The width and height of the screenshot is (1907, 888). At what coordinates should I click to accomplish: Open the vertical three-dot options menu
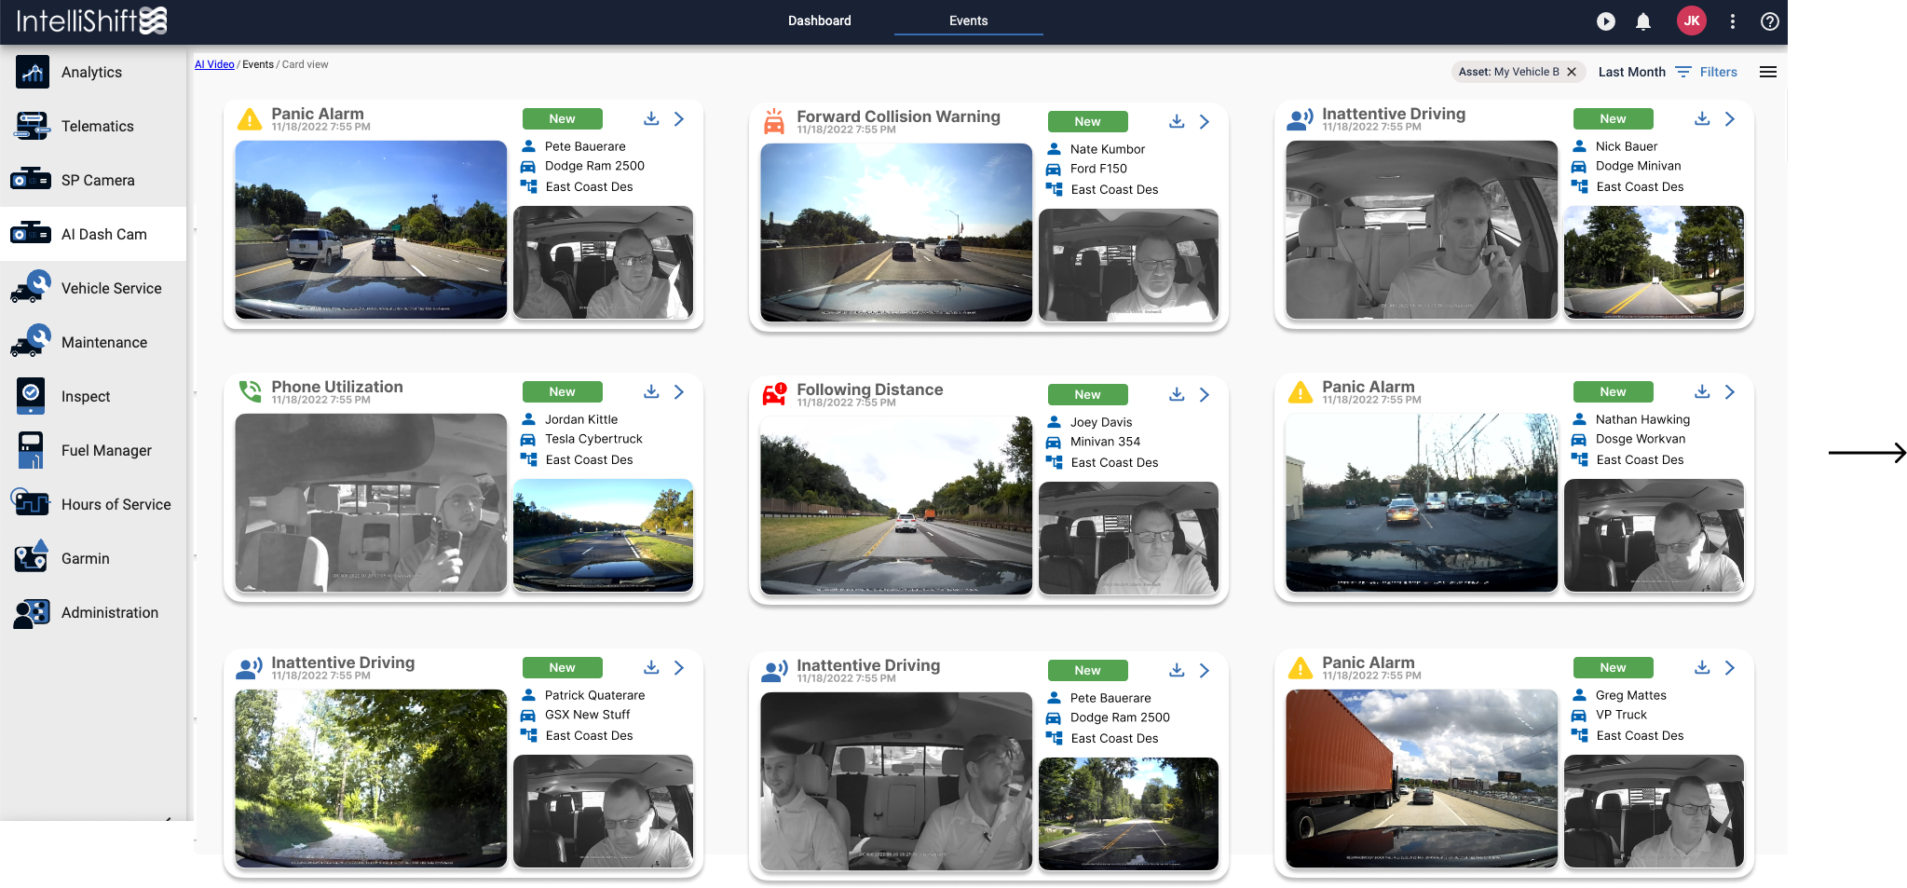point(1733,21)
